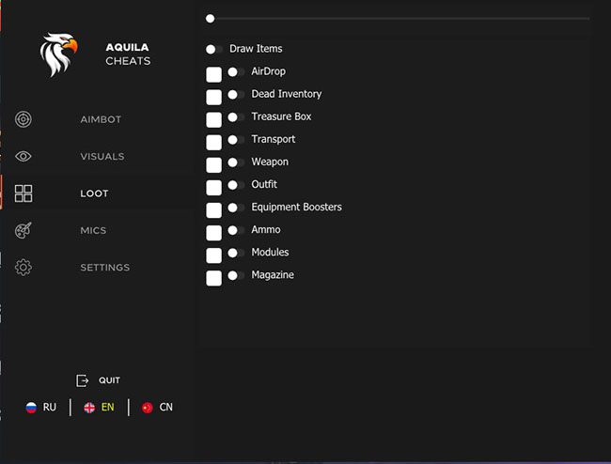Click the slider handle at the top
The width and height of the screenshot is (611, 464).
click(x=210, y=18)
